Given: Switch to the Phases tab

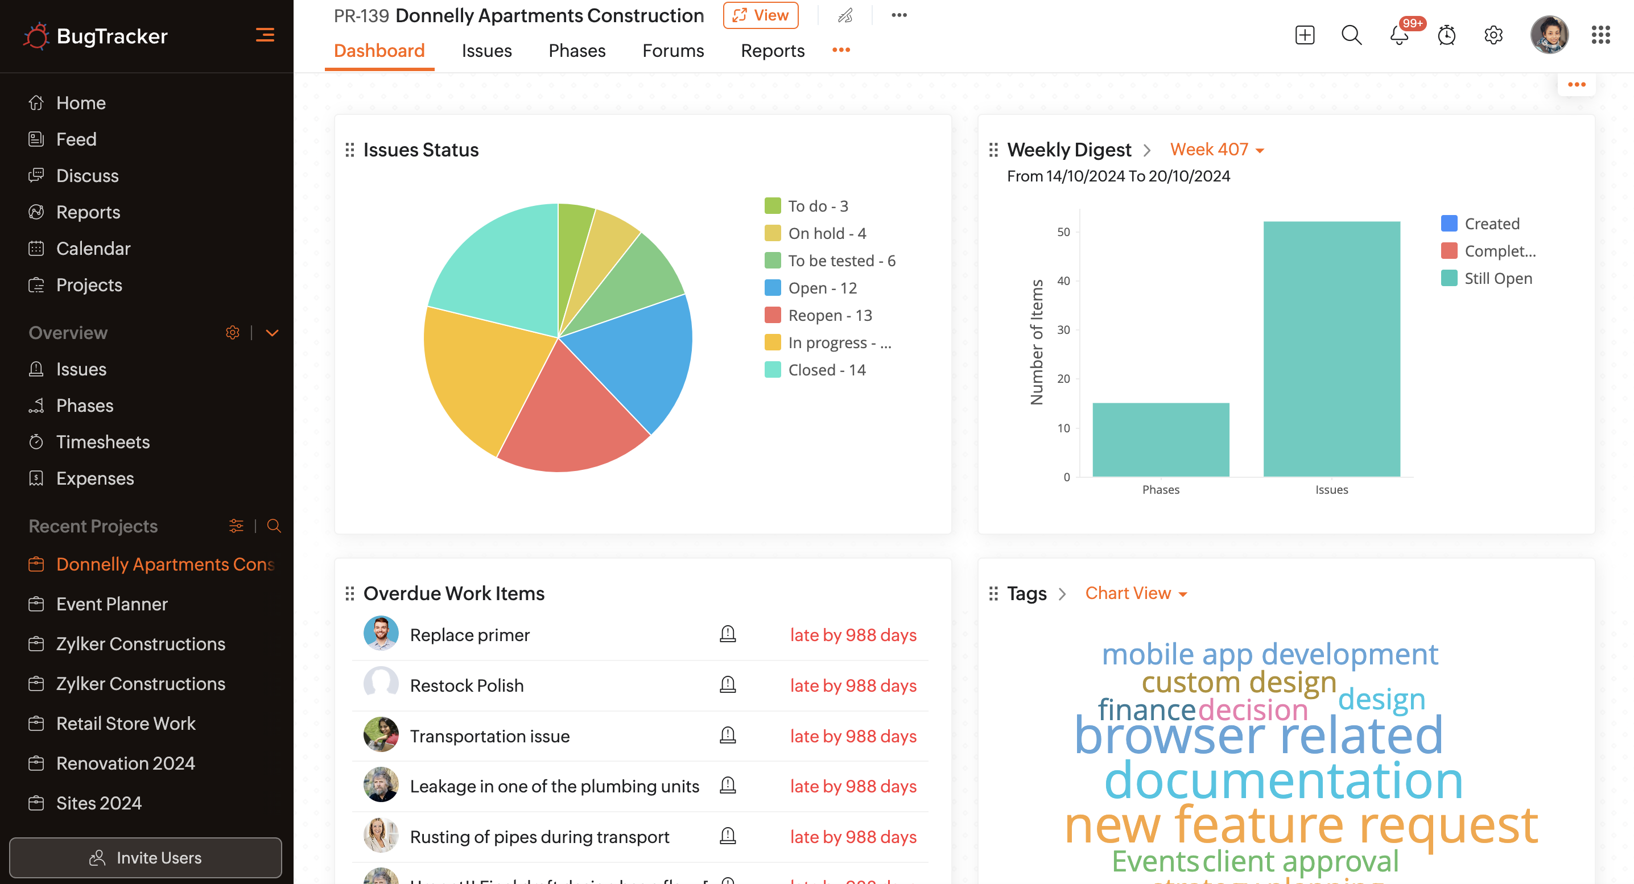Looking at the screenshot, I should (576, 51).
